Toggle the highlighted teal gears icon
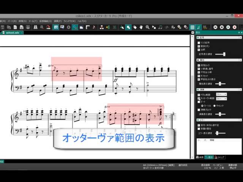Image resolution: width=243 pixels, height=182 pixels. point(75,27)
